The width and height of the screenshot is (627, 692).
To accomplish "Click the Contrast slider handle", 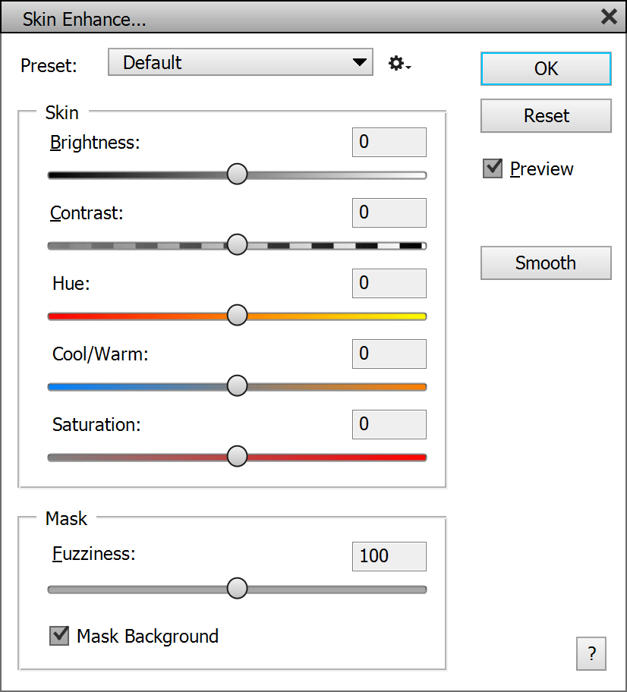I will pos(238,244).
